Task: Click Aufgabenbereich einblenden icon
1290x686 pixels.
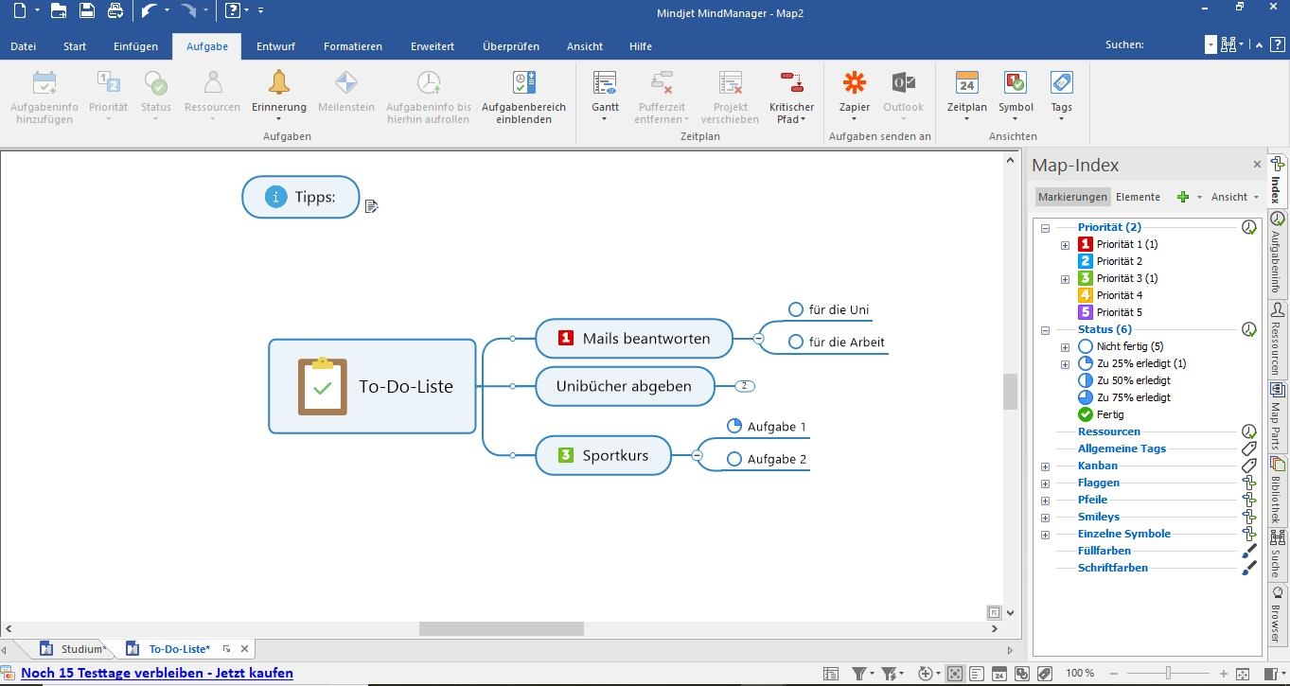Action: (523, 84)
